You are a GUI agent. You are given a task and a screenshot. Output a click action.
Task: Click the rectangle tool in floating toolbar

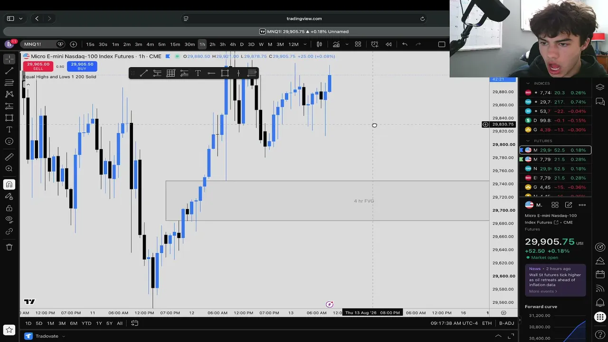tap(225, 73)
